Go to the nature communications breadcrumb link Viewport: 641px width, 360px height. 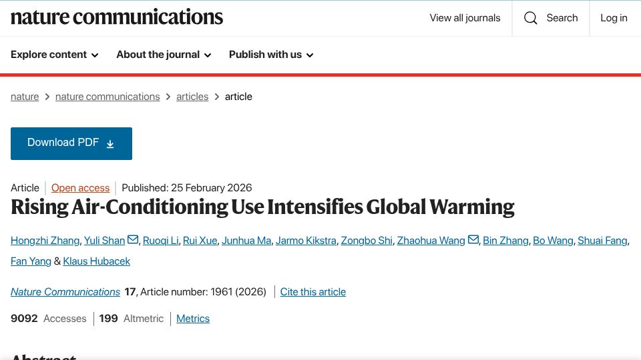(x=108, y=97)
